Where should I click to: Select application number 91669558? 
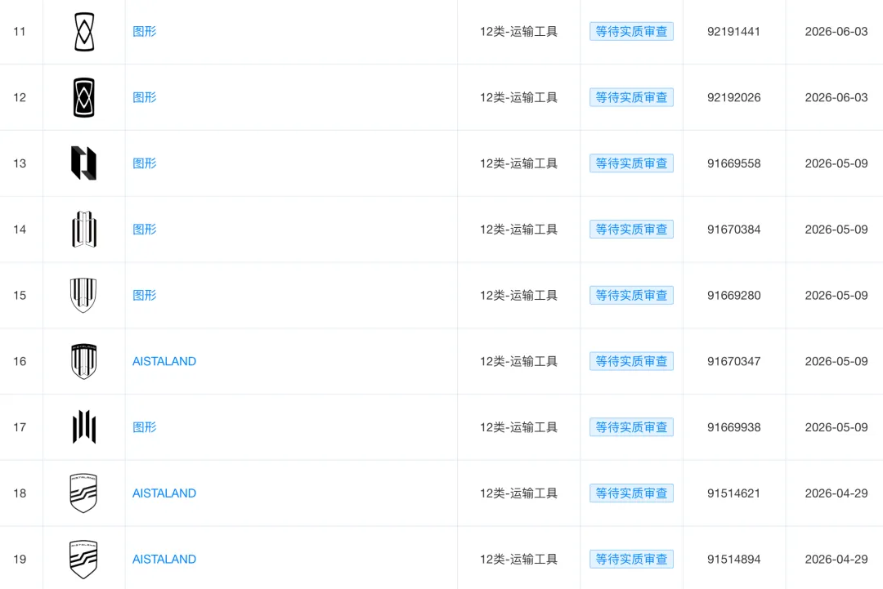(733, 163)
